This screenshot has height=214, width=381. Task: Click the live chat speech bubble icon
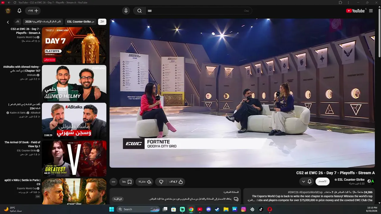[236, 199]
